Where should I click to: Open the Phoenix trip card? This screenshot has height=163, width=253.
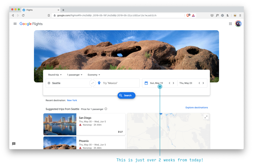84,143
